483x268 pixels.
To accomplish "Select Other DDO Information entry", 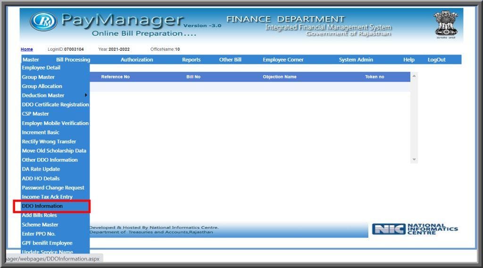I will click(50, 160).
